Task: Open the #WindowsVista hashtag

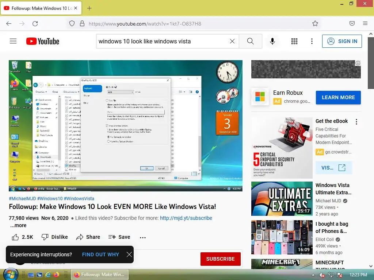Action: click(79, 199)
